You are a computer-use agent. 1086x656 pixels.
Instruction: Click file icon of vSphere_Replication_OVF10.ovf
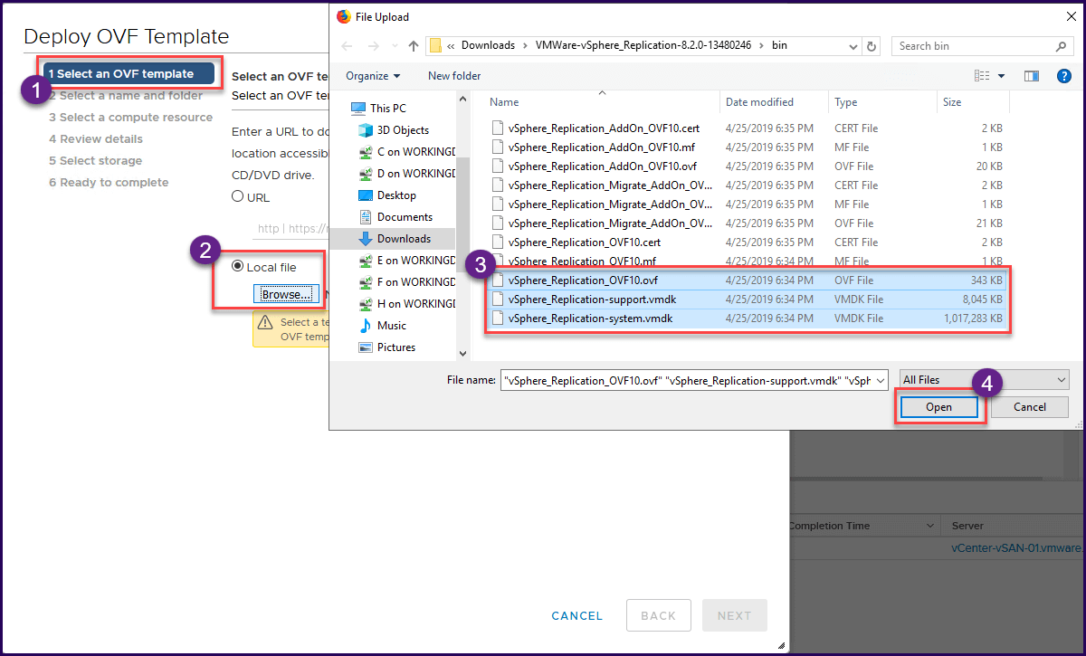point(497,280)
